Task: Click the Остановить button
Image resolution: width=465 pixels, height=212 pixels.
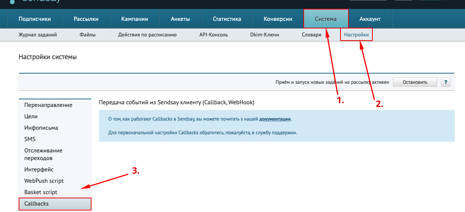Action: click(x=415, y=82)
